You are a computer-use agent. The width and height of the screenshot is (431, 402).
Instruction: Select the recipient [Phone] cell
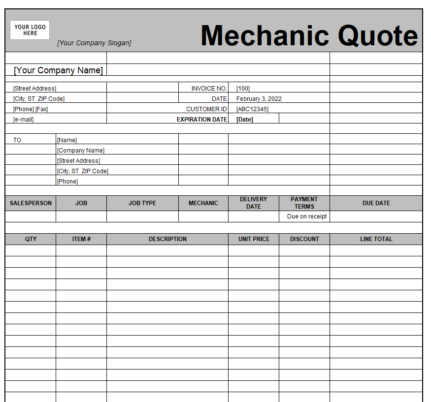(117, 181)
